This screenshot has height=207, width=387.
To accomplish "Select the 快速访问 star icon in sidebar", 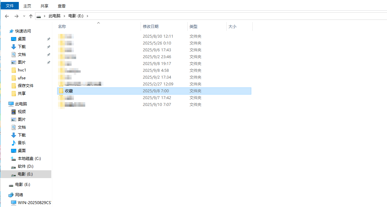I will 11,31.
